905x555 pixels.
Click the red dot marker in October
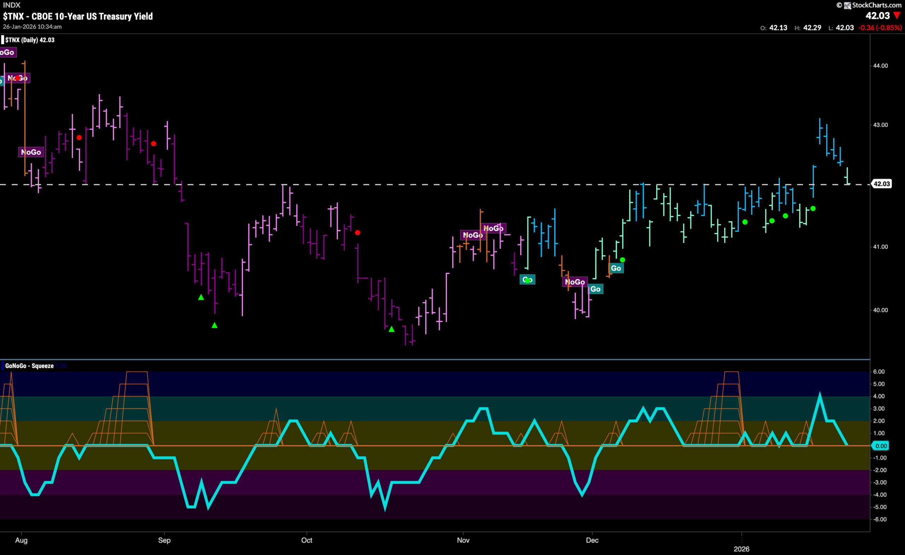tap(357, 233)
